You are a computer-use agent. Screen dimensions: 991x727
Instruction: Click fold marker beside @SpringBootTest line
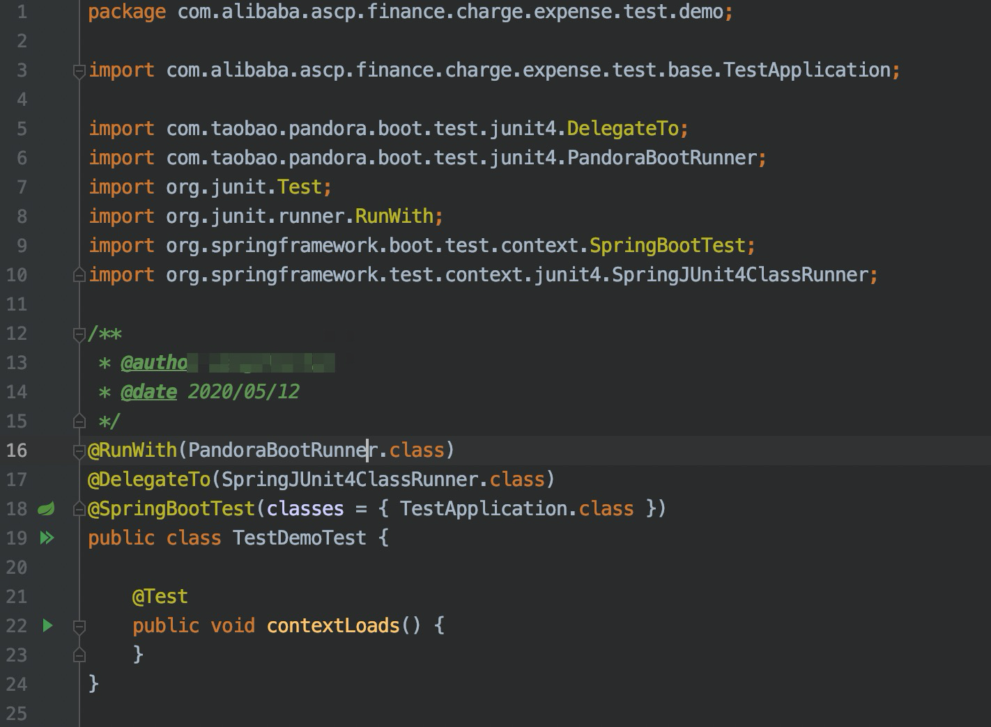(79, 509)
